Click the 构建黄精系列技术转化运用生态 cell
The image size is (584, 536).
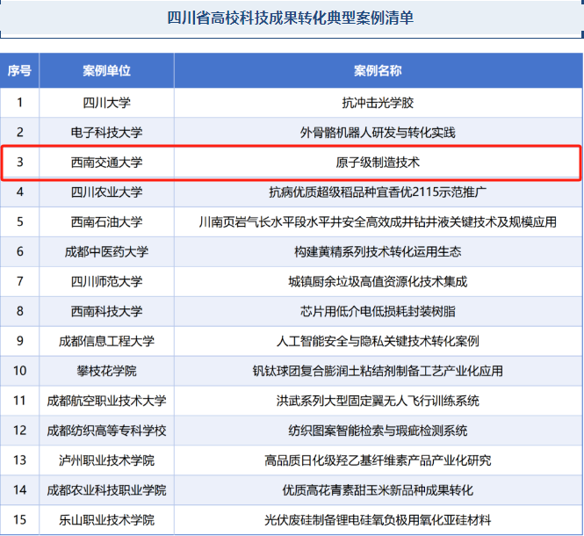[378, 251]
